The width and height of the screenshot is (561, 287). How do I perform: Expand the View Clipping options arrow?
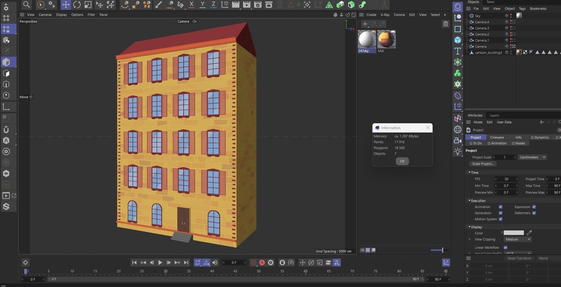point(469,239)
